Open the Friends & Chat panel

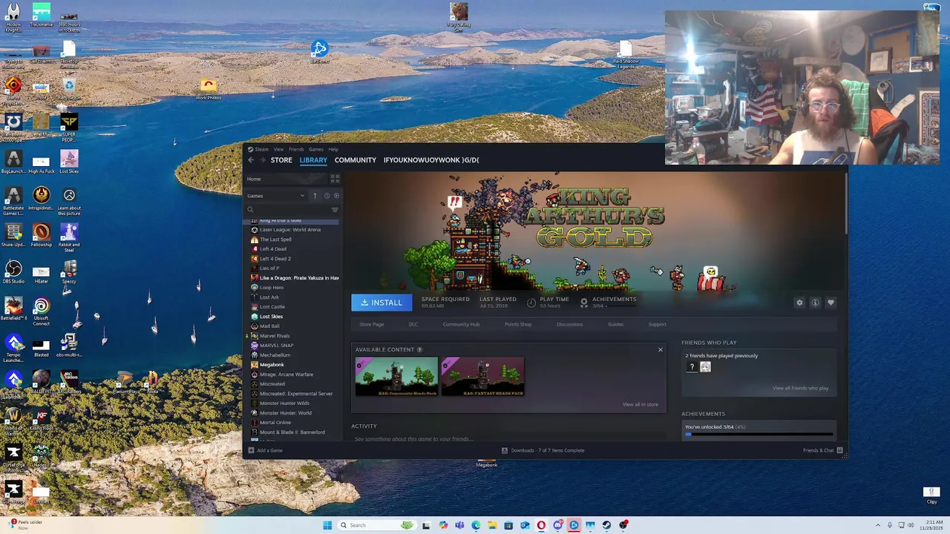pyautogui.click(x=822, y=450)
